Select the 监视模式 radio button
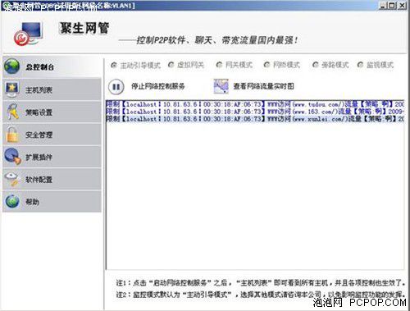Image resolution: width=410 pixels, height=311 pixels. click(360, 65)
